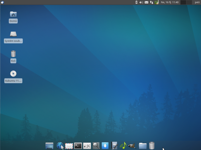This screenshot has height=150, width=201.
Task: Click the Show Desktop dock icon
Action: click(49, 146)
